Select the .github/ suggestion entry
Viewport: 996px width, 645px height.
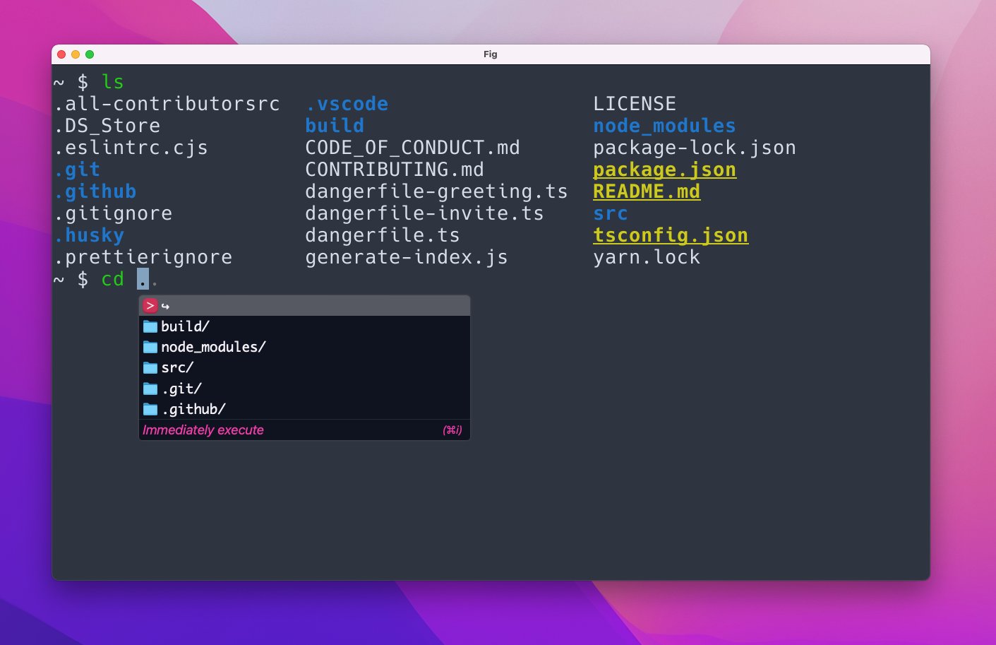tap(193, 409)
